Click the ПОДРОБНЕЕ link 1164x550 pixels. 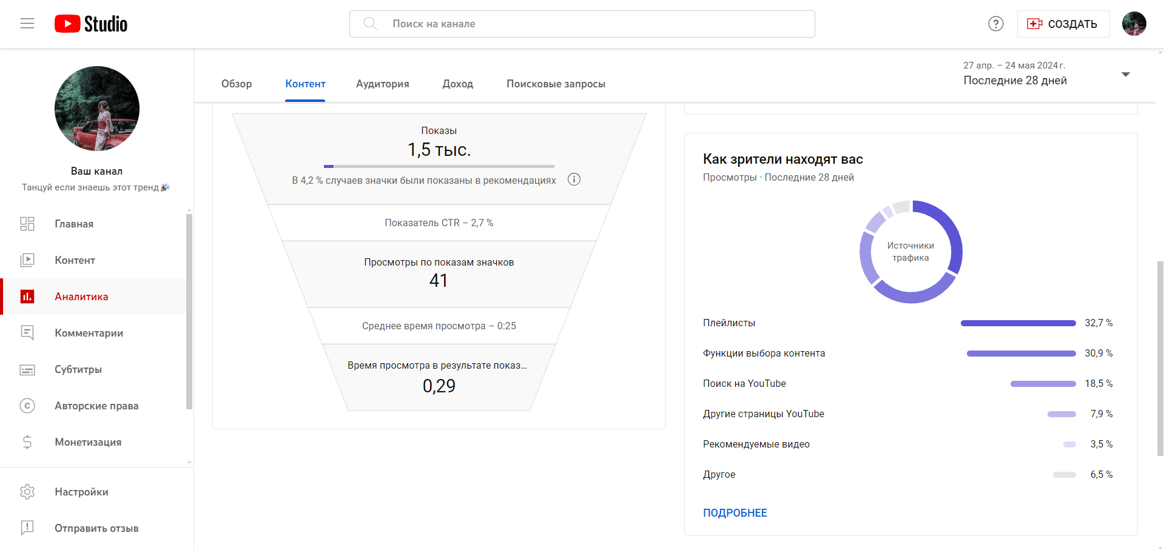pyautogui.click(x=735, y=513)
